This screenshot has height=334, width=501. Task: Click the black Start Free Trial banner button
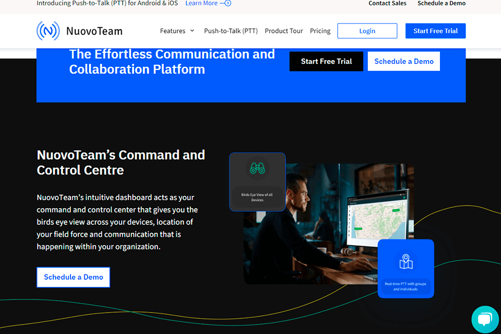click(326, 62)
